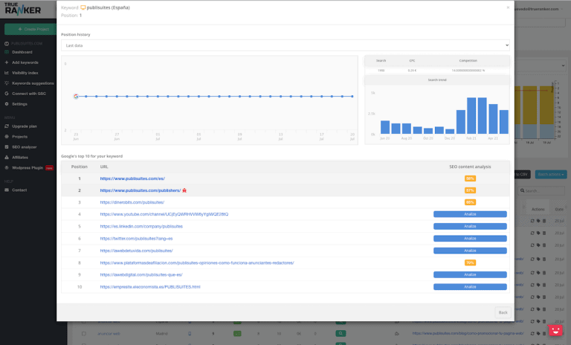
Task: Click the Search field in background table
Action: coord(541,190)
